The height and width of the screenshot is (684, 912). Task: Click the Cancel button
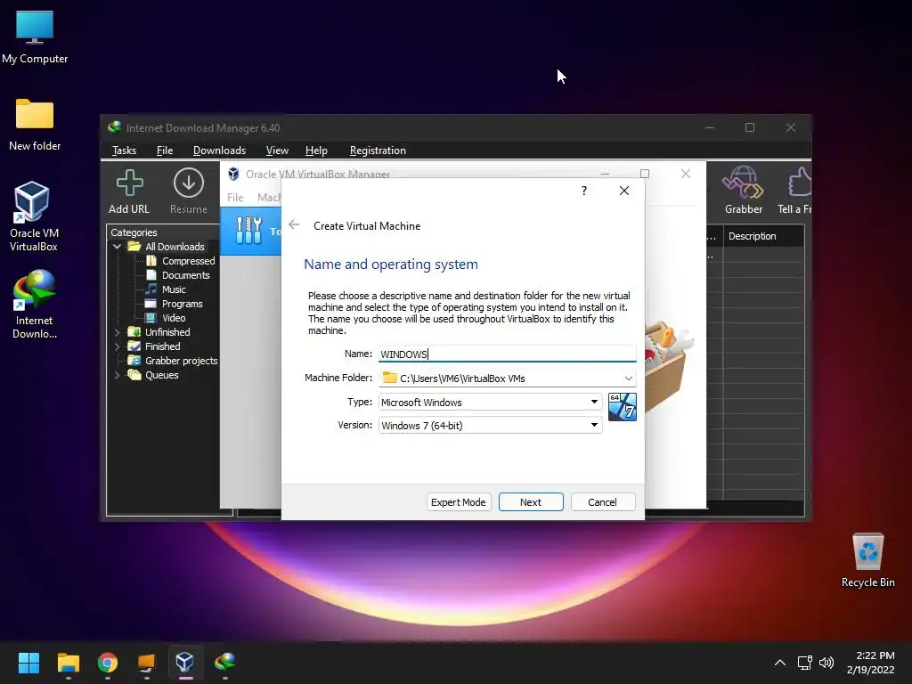[x=602, y=502]
